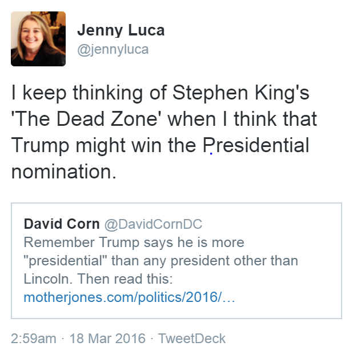Screen dimensions: 353x346
Task: Open the Jenny Luca display name
Action: (x=121, y=30)
